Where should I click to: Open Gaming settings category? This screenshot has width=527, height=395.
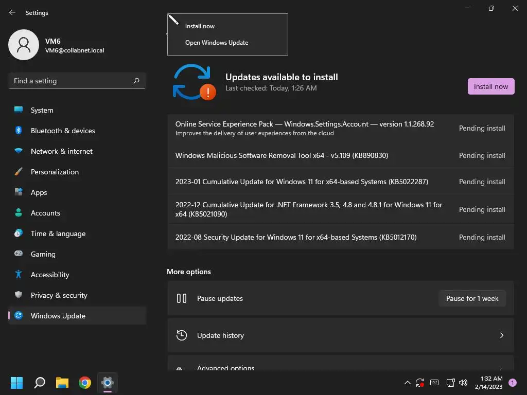pos(77,254)
